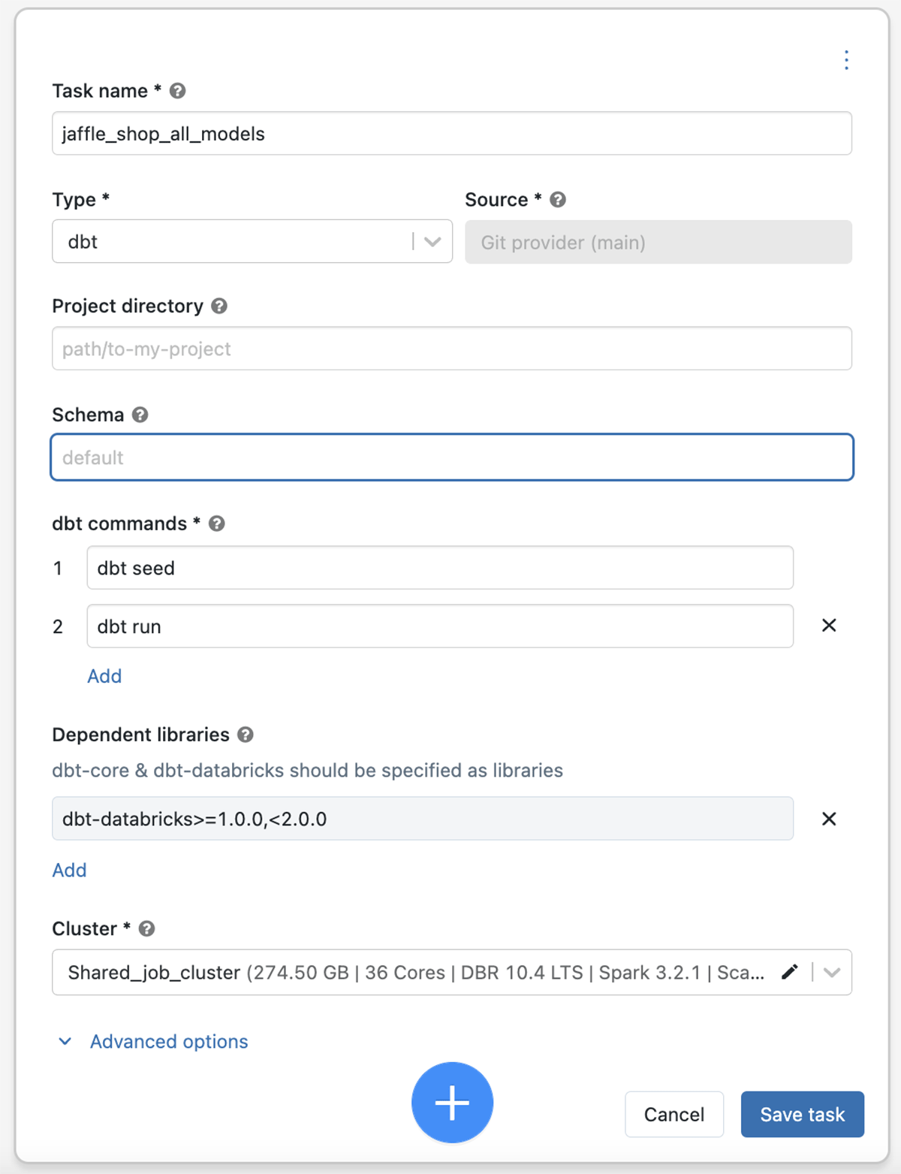The width and height of the screenshot is (901, 1174).
Task: Click the Project directory input field
Action: [451, 349]
